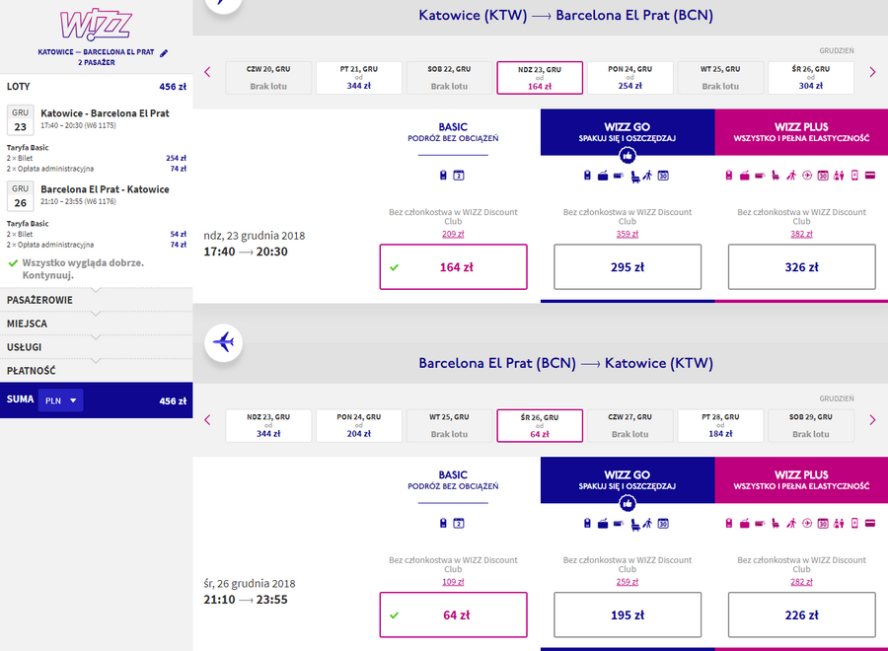The height and width of the screenshot is (651, 888).
Task: Open the 209 zł Discount Club price link
Action: tap(453, 234)
